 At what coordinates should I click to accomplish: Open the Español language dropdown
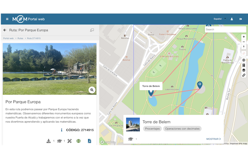(x=219, y=19)
